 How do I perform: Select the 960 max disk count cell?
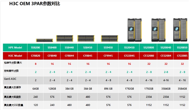[x=69, y=97]
